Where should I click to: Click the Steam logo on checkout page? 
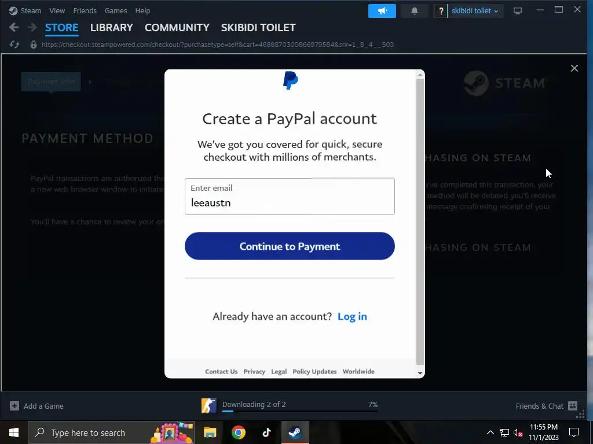click(x=505, y=83)
